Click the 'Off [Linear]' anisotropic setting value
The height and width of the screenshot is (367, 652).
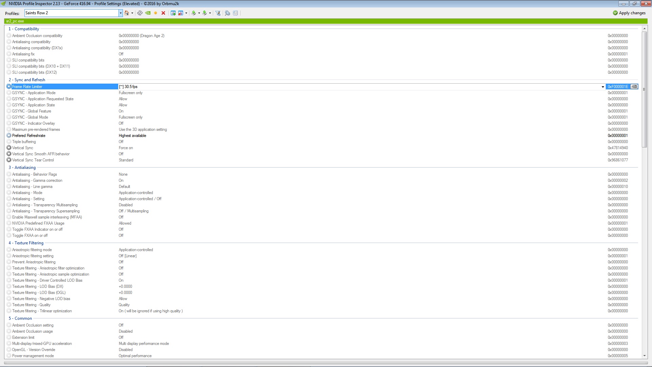coord(128,256)
